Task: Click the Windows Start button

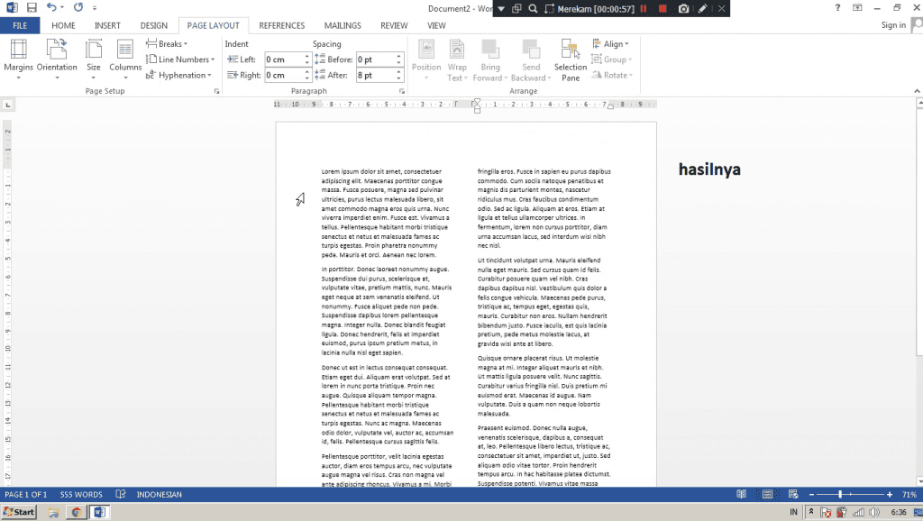Action: [18, 512]
